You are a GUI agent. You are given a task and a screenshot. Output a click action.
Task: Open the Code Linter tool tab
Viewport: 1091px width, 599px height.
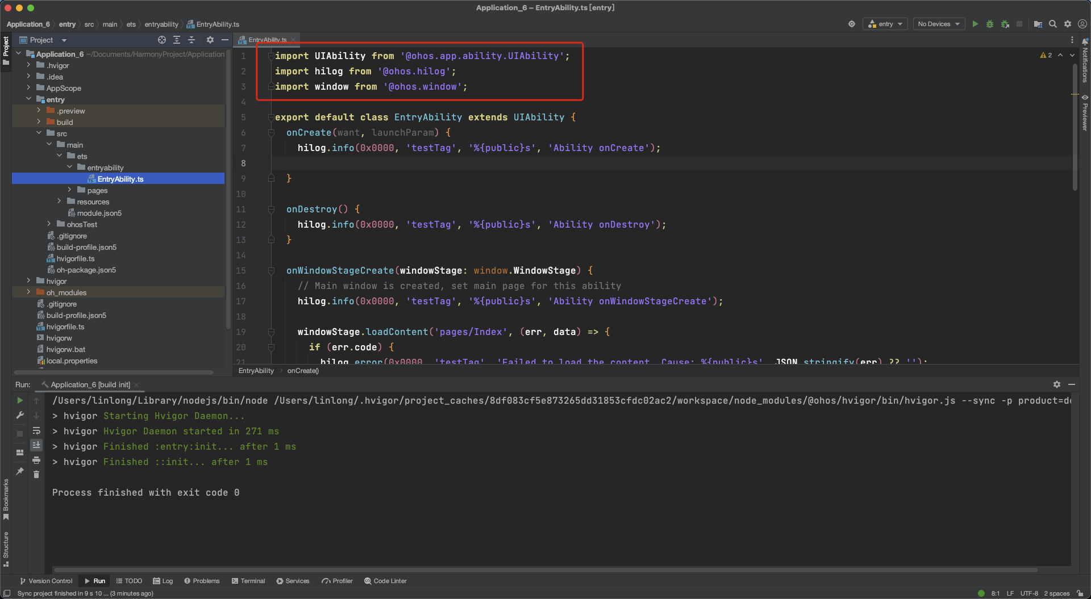[x=385, y=581]
